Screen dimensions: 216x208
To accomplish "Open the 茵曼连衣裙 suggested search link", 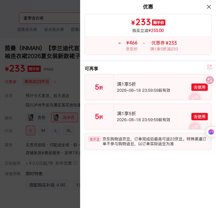I will tap(27, 29).
